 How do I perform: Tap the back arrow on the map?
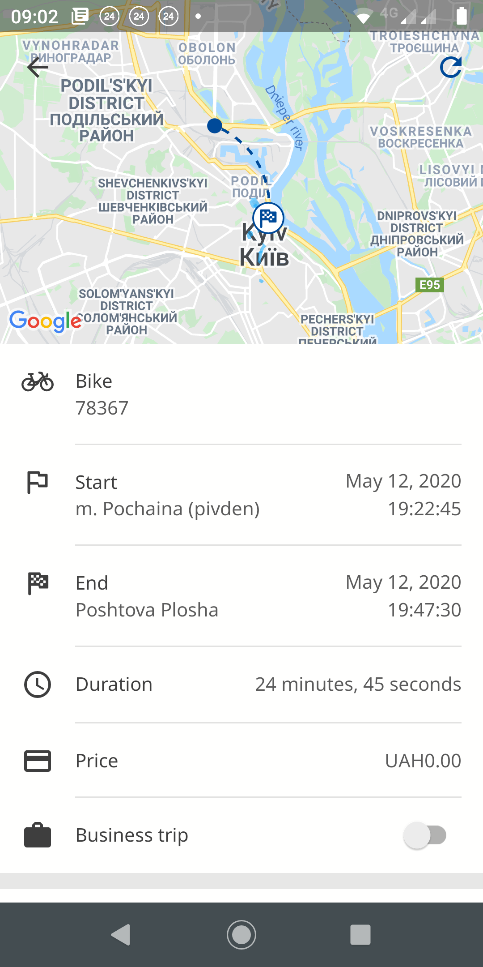point(38,68)
